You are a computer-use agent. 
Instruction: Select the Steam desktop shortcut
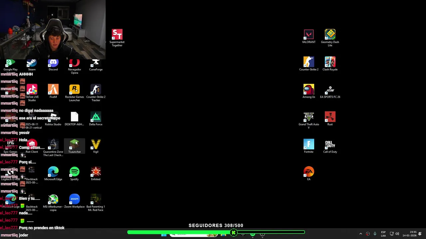click(x=32, y=65)
